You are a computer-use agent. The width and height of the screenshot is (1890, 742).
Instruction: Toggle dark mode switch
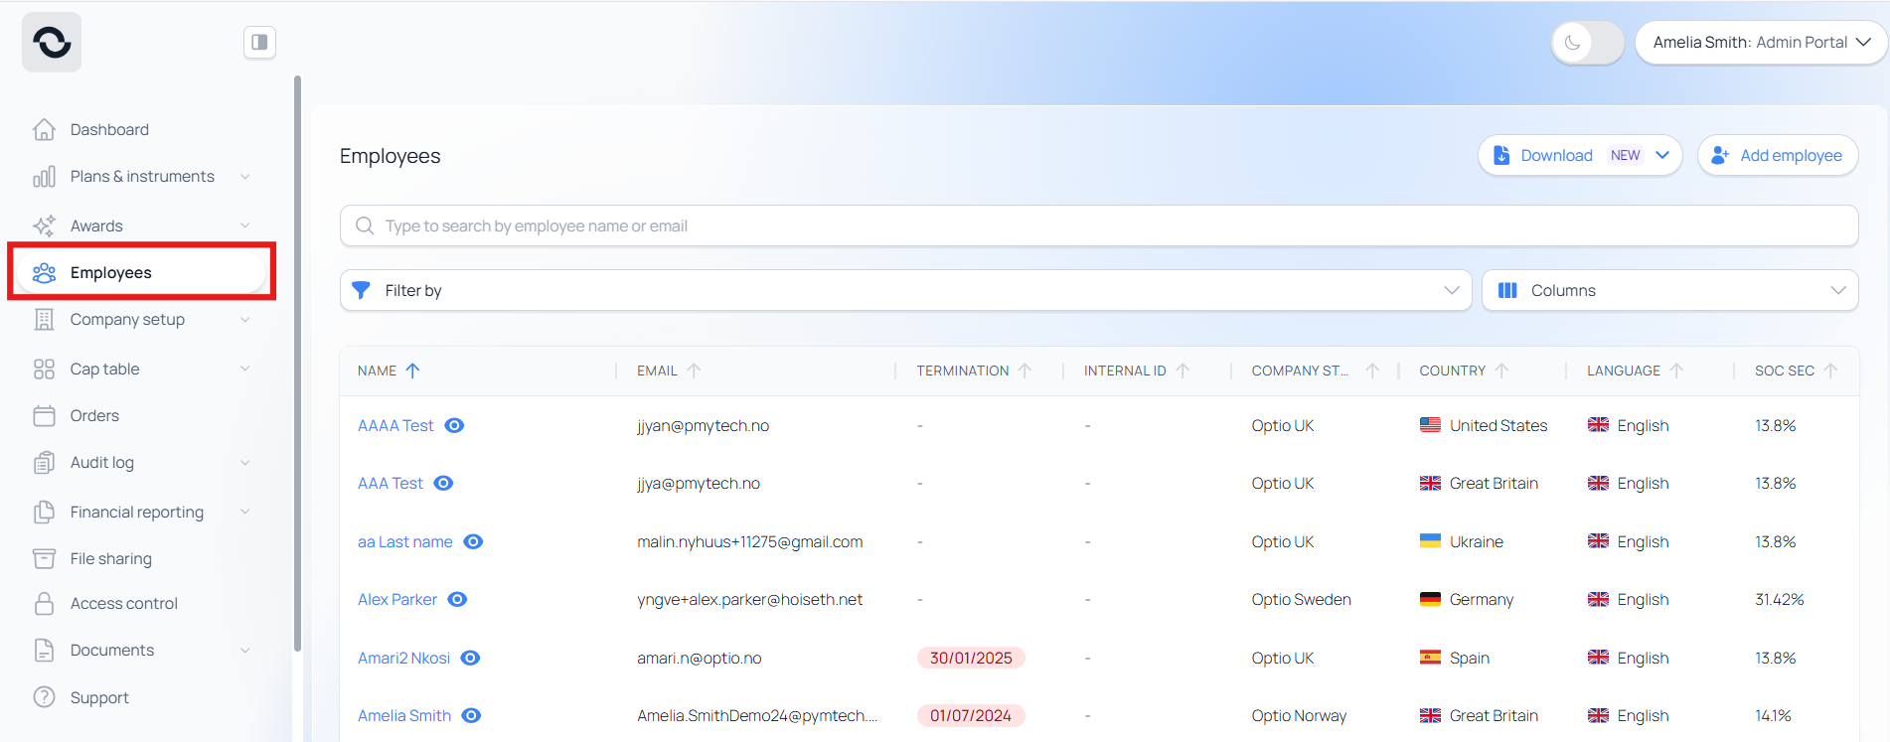click(x=1587, y=43)
